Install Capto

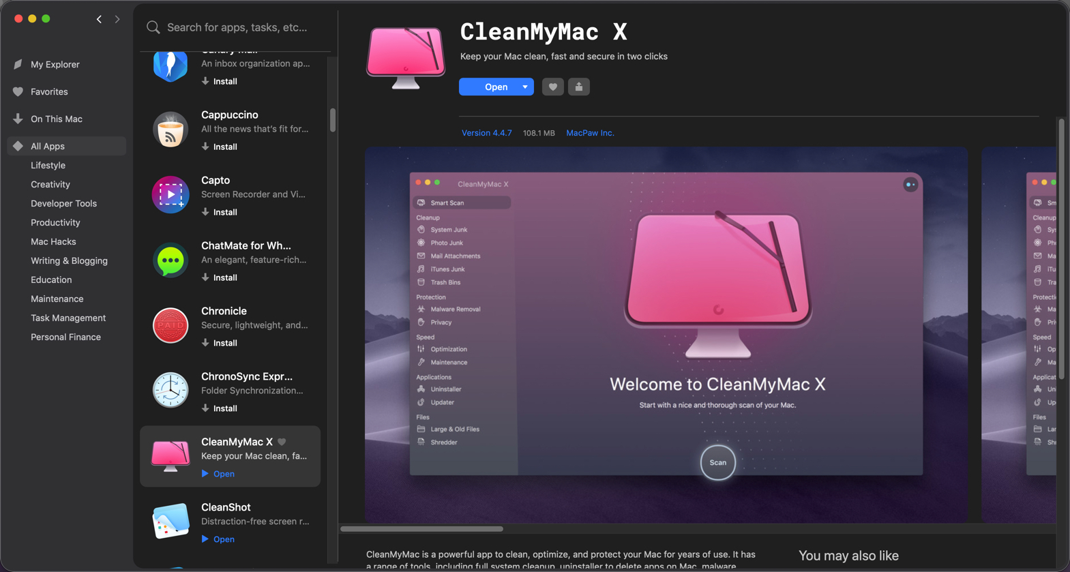[x=220, y=212]
